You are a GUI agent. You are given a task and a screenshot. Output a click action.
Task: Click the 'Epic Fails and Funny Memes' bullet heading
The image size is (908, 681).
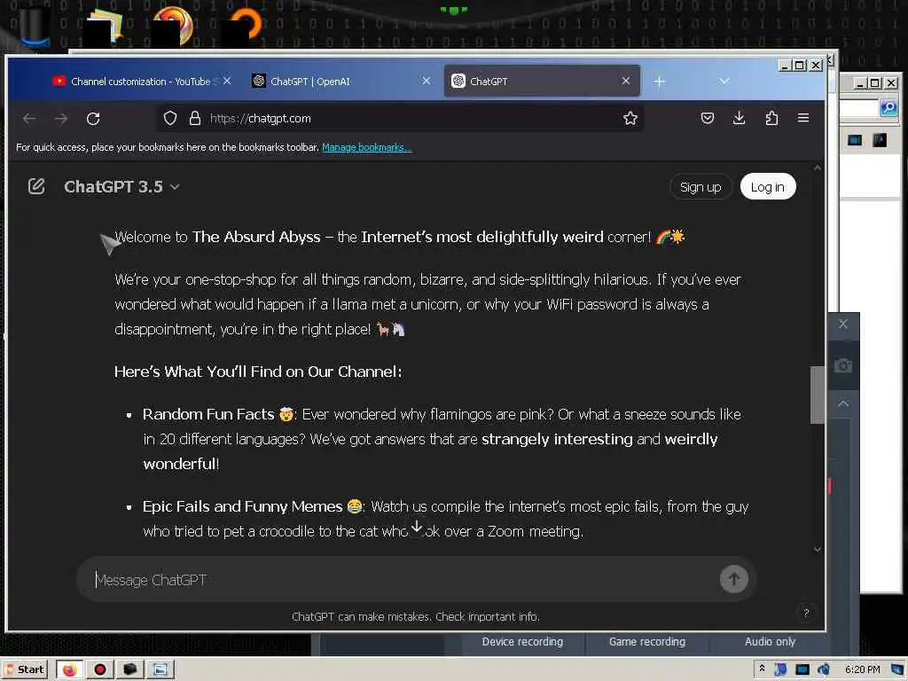[242, 506]
